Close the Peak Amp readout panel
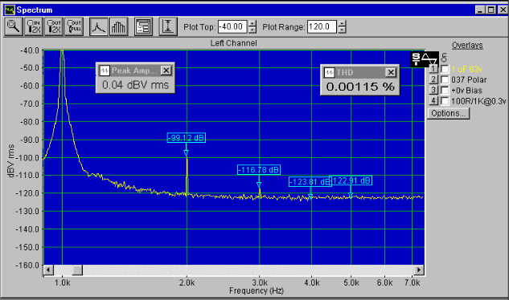 click(166, 71)
